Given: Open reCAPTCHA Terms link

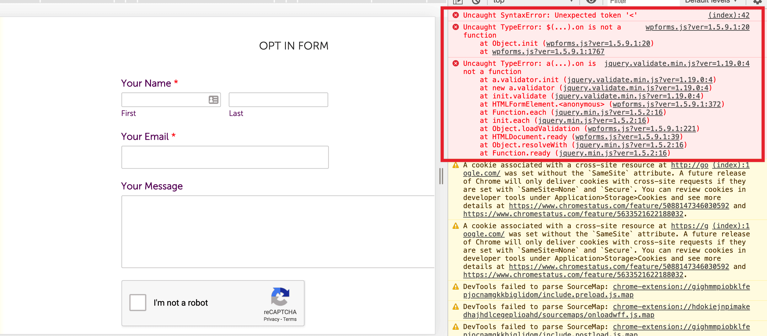Looking at the screenshot, I should click(290, 319).
